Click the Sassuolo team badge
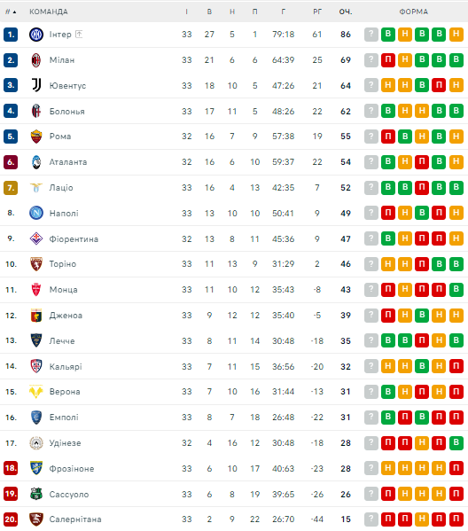 [36, 494]
